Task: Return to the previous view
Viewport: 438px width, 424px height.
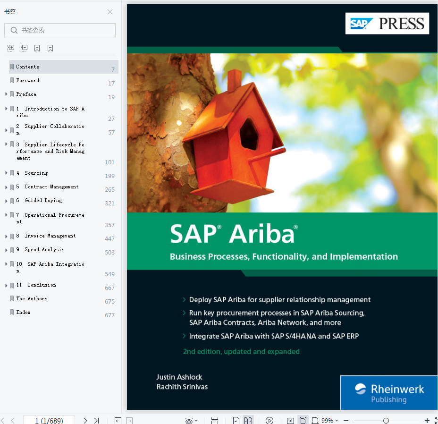Action: [x=118, y=420]
